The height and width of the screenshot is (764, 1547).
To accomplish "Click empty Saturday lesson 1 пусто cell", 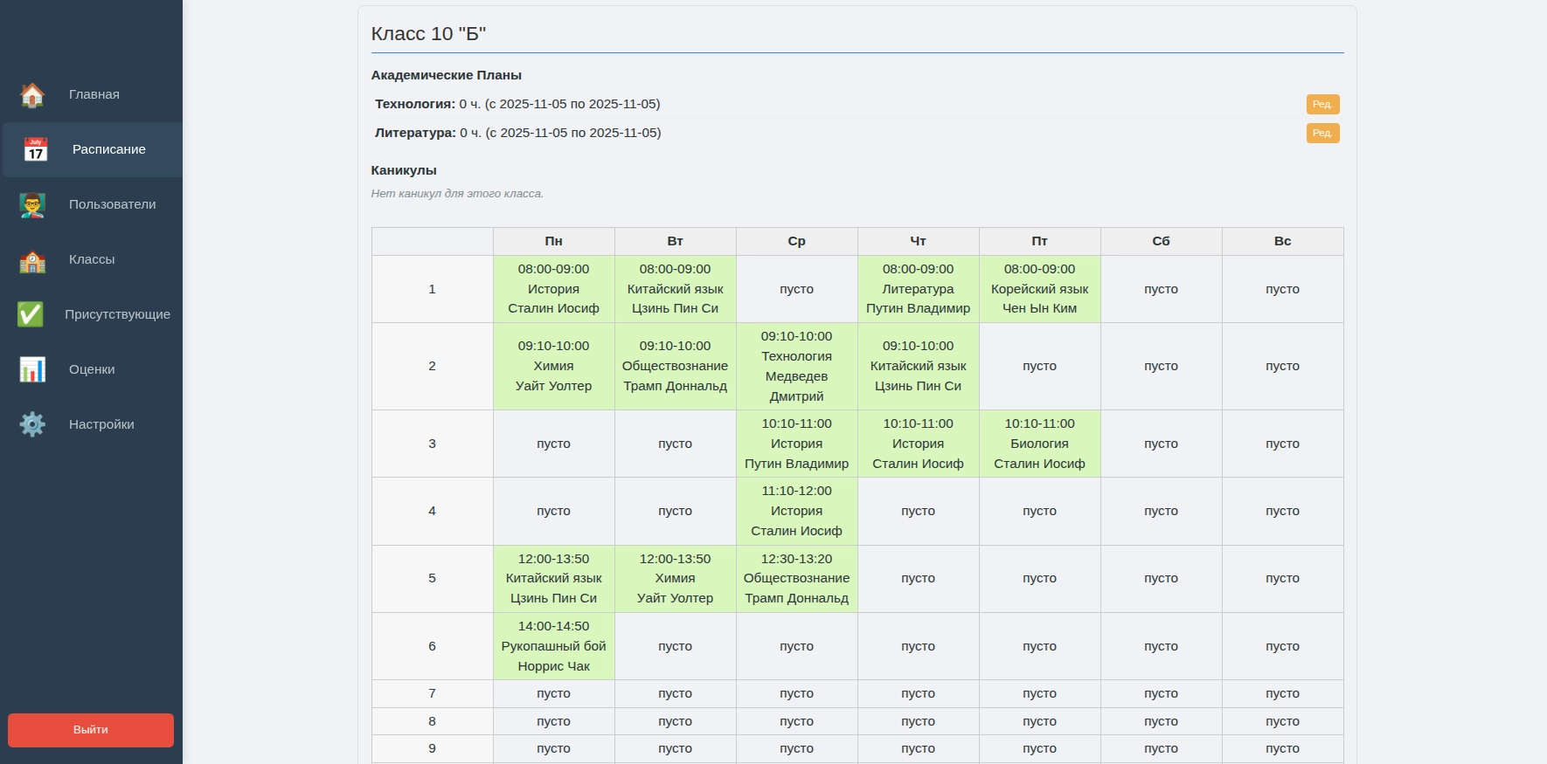I will (x=1162, y=289).
